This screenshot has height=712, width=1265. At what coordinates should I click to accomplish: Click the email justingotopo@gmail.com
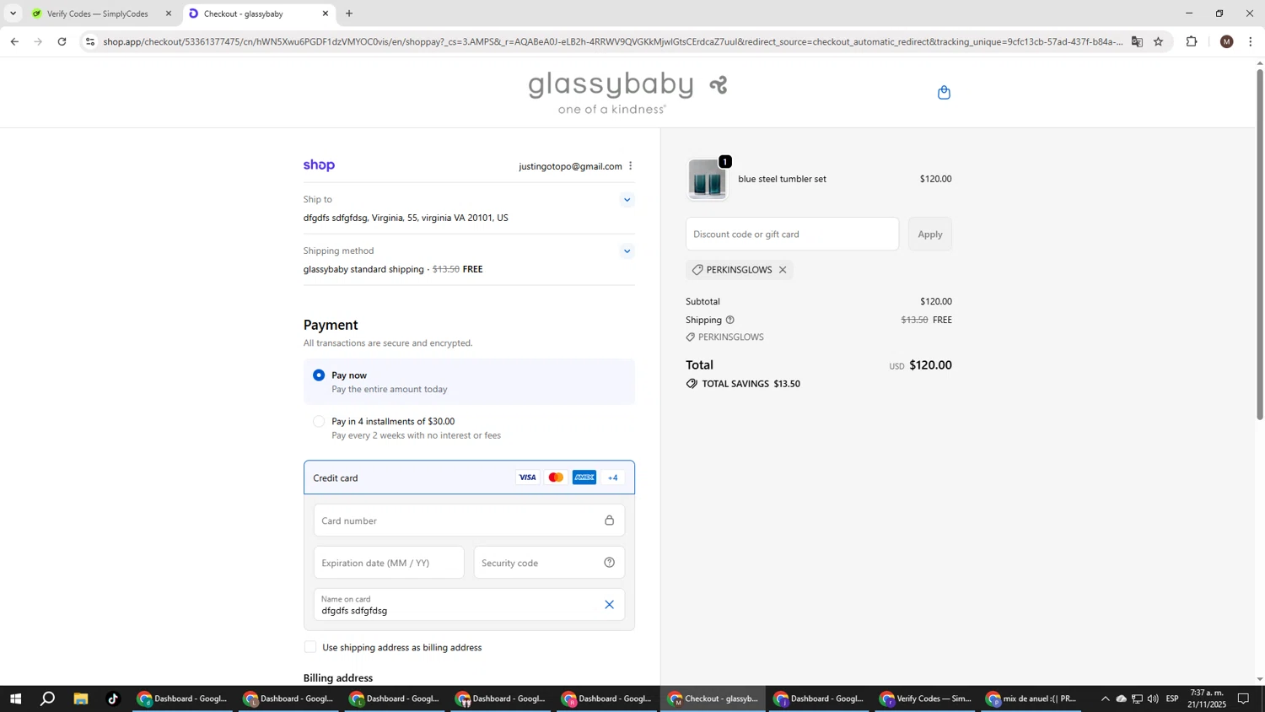[570, 167]
